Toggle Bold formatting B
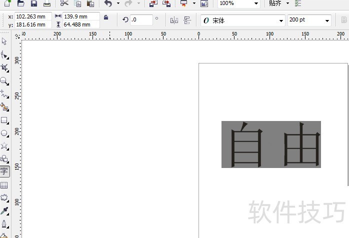The height and width of the screenshot is (238, 349). 344,20
